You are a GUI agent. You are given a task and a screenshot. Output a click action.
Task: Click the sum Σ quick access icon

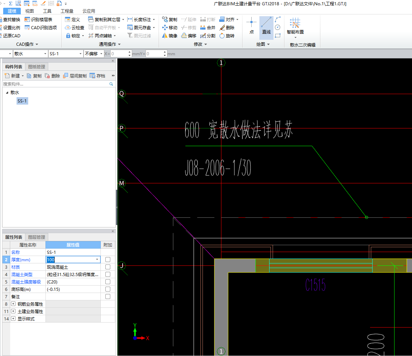[x=11, y=4]
